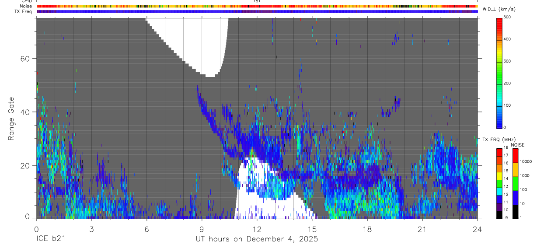Click the orange segment of the NOISE bar
537x248 pixels.
point(515,170)
